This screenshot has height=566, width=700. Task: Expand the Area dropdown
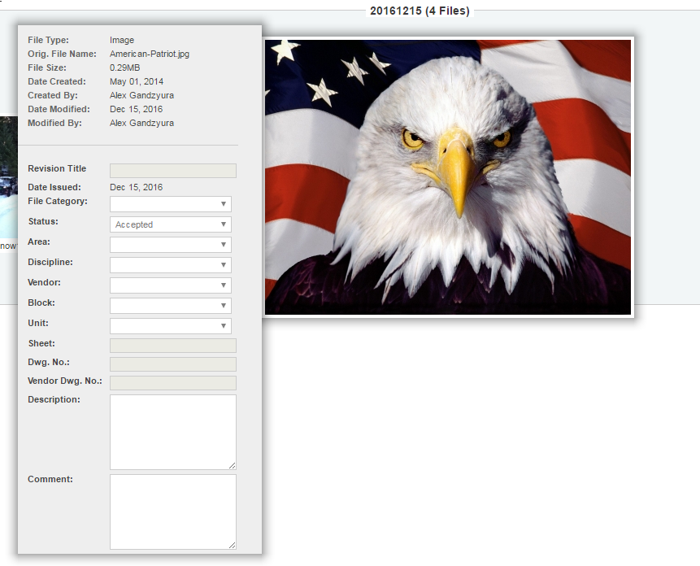171,245
